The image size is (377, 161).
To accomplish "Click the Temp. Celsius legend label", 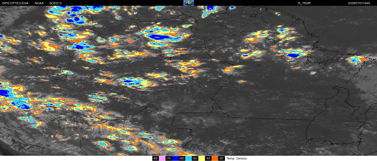I will pos(237,158).
